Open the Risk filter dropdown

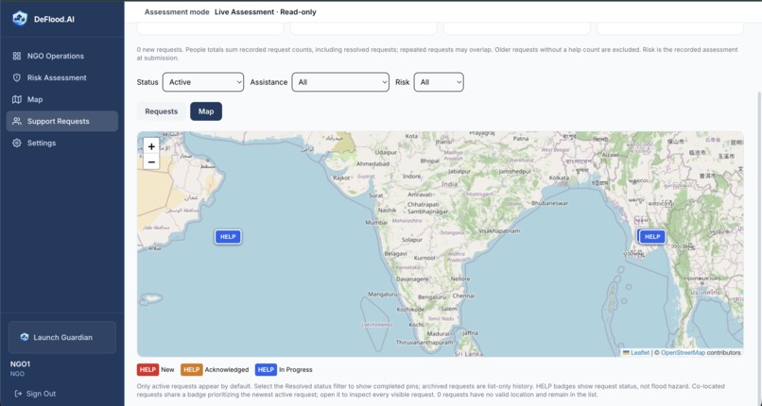pyautogui.click(x=439, y=82)
